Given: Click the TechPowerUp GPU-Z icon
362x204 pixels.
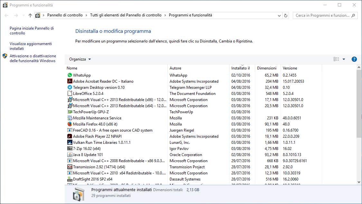Looking at the screenshot, I should pyautogui.click(x=70, y=112).
